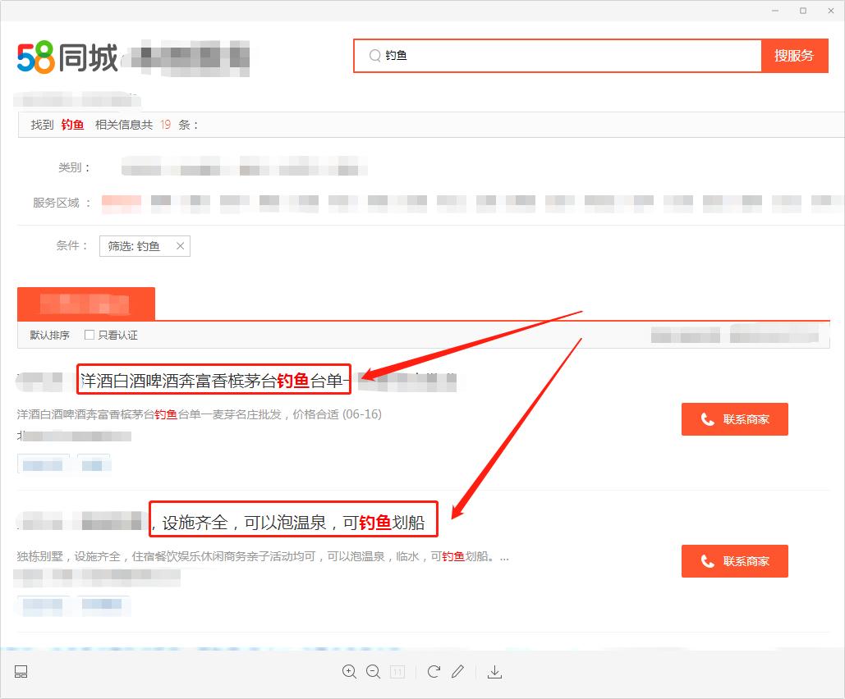Image resolution: width=845 pixels, height=699 pixels.
Task: Click the 钓鱼 keyword link after 找到
Action: [71, 124]
